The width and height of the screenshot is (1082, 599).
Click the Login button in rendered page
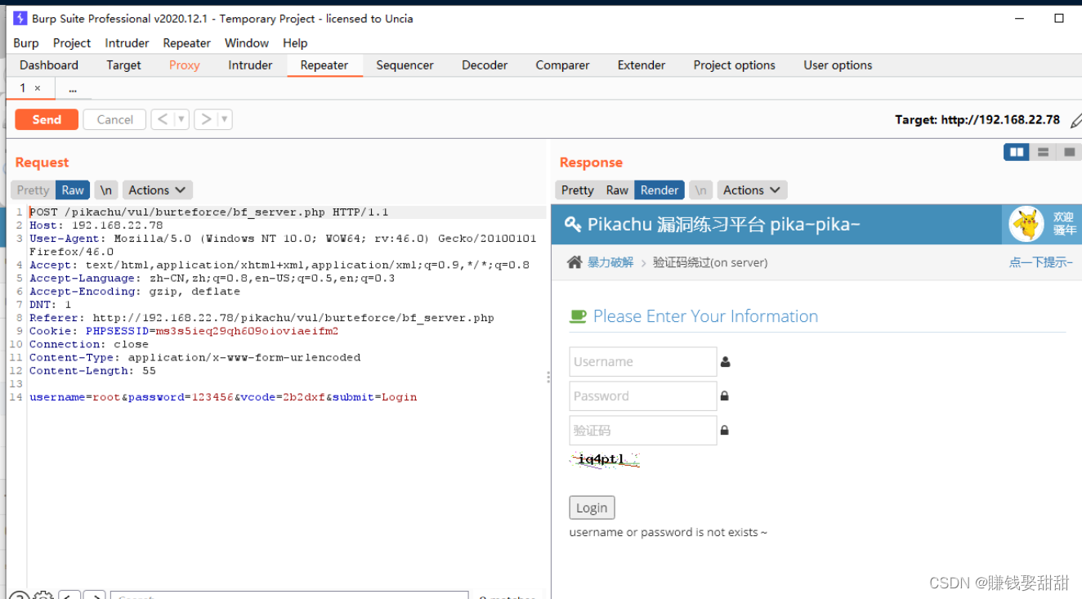[592, 507]
